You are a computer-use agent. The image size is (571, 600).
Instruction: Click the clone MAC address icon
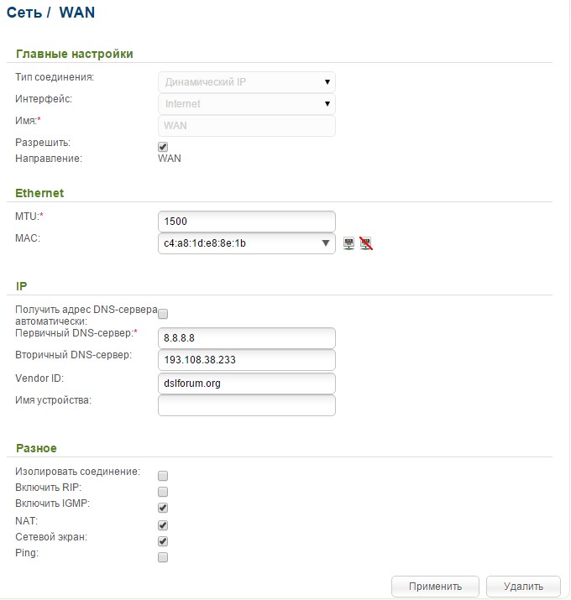coord(349,243)
